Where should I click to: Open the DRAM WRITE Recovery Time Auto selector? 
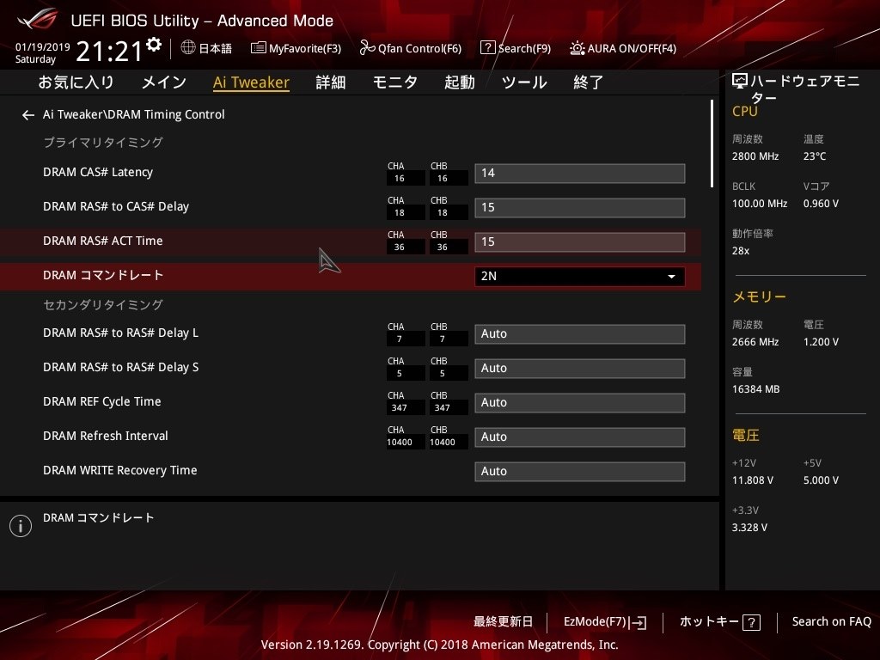(579, 471)
